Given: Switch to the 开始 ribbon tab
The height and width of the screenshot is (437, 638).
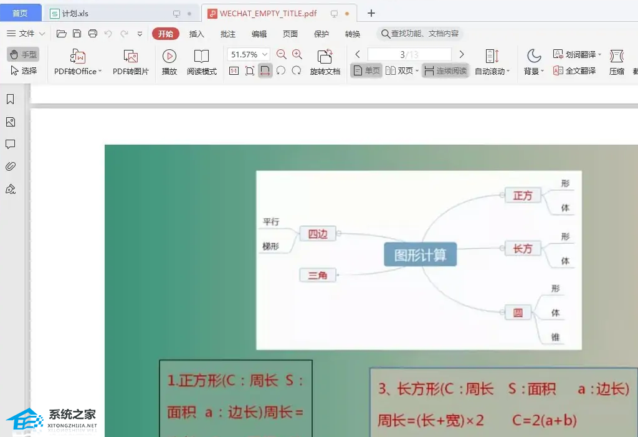Looking at the screenshot, I should [x=166, y=34].
